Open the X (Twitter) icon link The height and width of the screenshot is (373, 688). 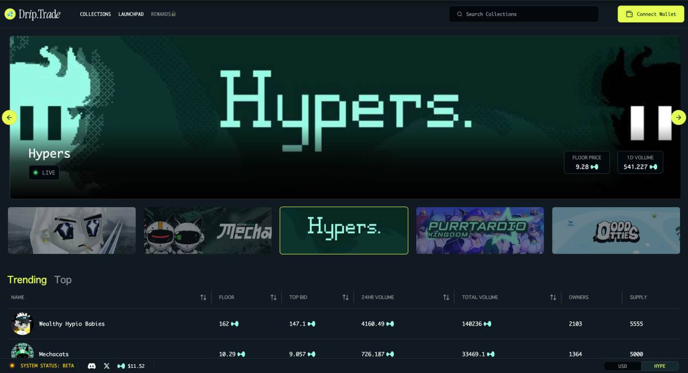pos(107,366)
